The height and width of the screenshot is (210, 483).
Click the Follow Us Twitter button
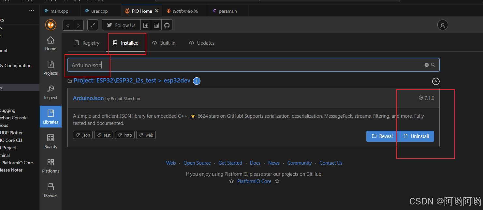tap(121, 25)
